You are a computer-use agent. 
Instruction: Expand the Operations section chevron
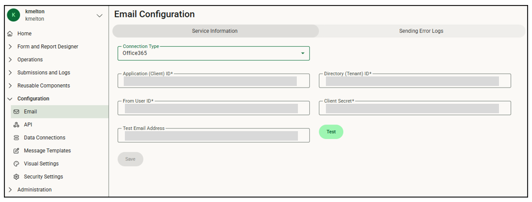tap(10, 60)
